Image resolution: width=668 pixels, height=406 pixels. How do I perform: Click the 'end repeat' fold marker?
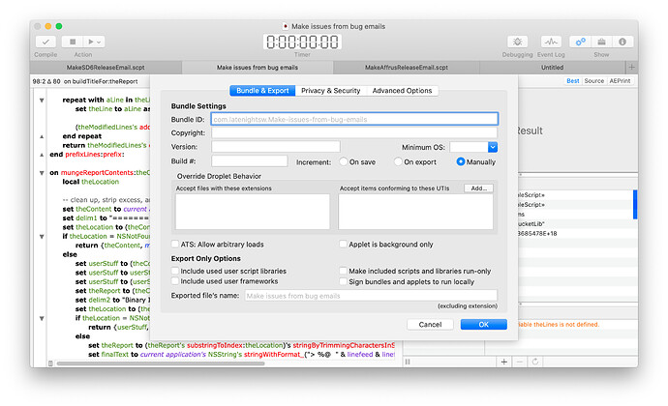42,136
